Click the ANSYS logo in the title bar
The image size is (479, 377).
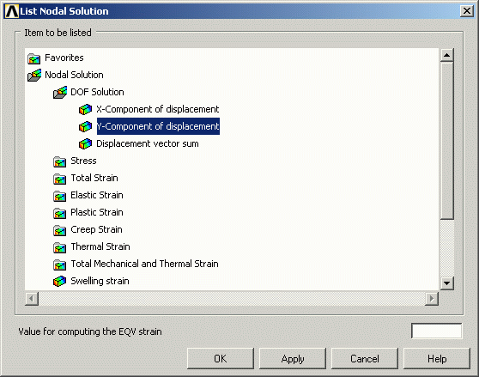pos(12,11)
